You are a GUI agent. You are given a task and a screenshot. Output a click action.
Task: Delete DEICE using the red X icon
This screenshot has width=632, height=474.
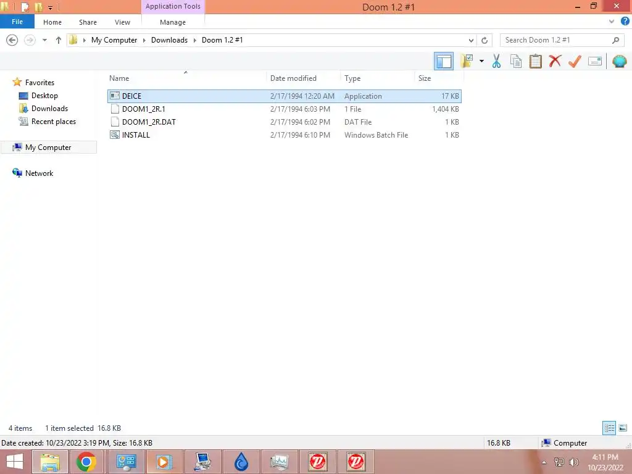tap(555, 61)
